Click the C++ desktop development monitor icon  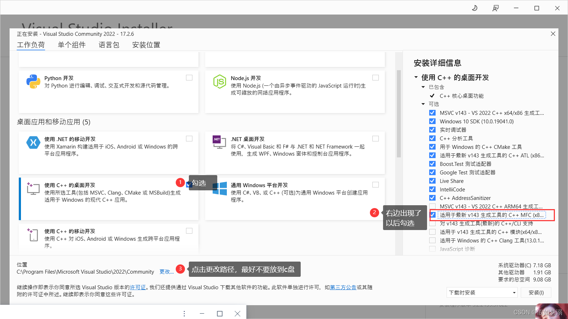pos(33,189)
